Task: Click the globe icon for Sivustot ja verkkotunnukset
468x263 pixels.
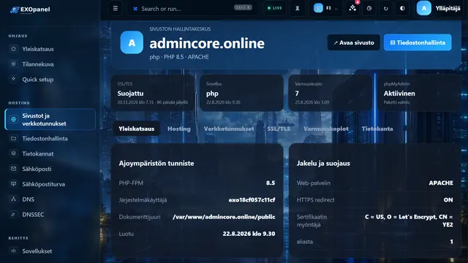Action: [13, 119]
